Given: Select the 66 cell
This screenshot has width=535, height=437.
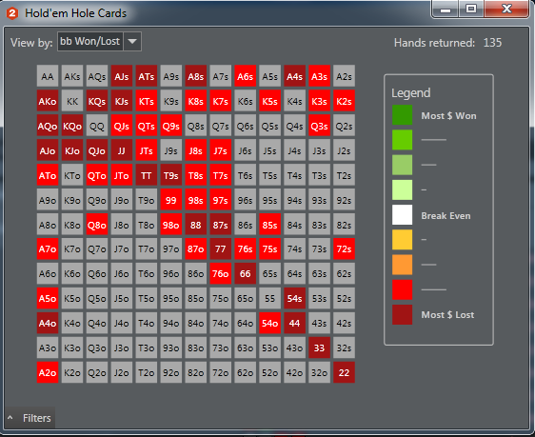Looking at the screenshot, I should (246, 273).
